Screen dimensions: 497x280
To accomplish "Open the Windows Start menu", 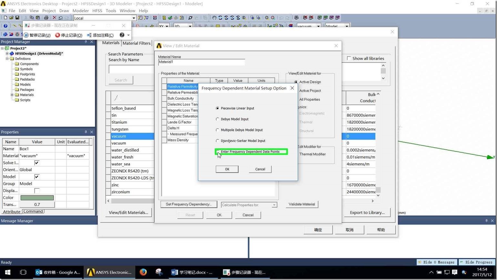I will pyautogui.click(x=8, y=272).
